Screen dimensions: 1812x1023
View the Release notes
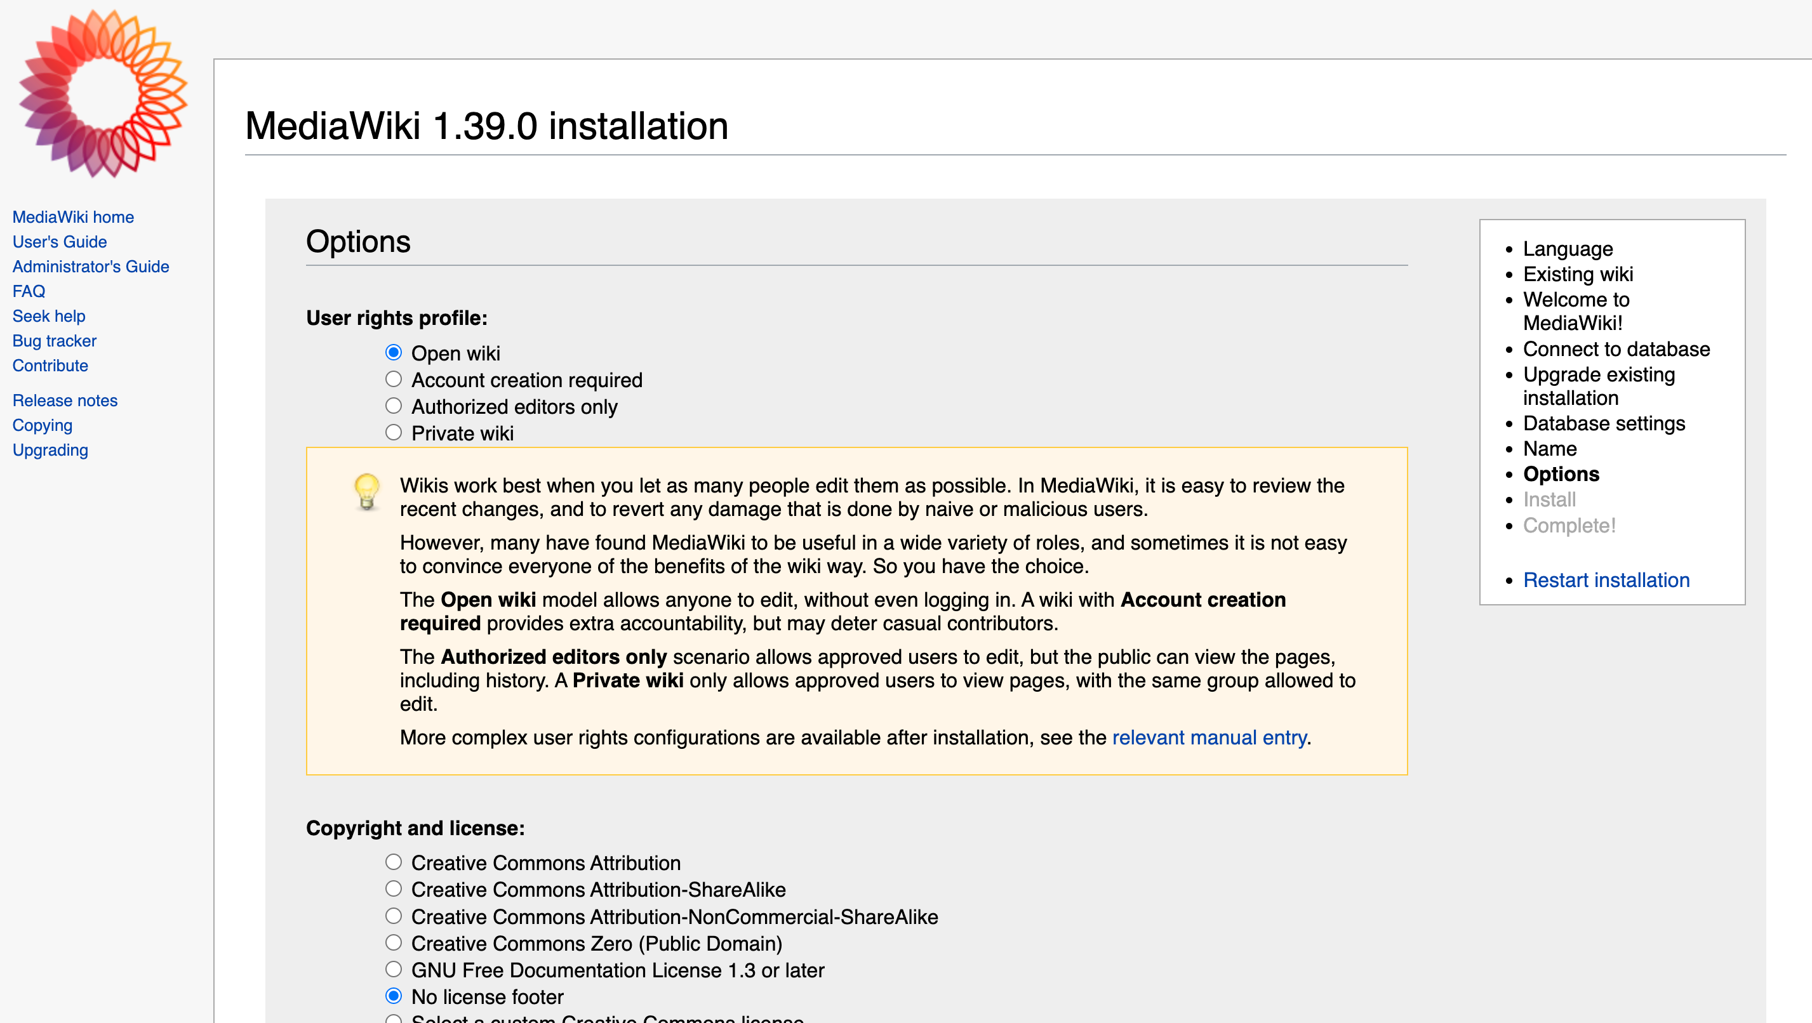(x=64, y=400)
